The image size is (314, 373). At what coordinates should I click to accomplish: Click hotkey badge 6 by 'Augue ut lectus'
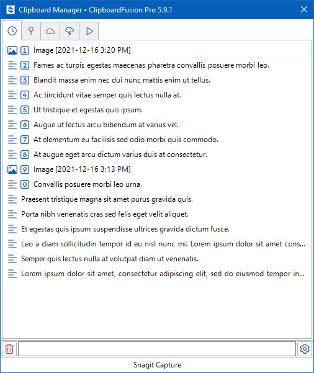pos(25,125)
